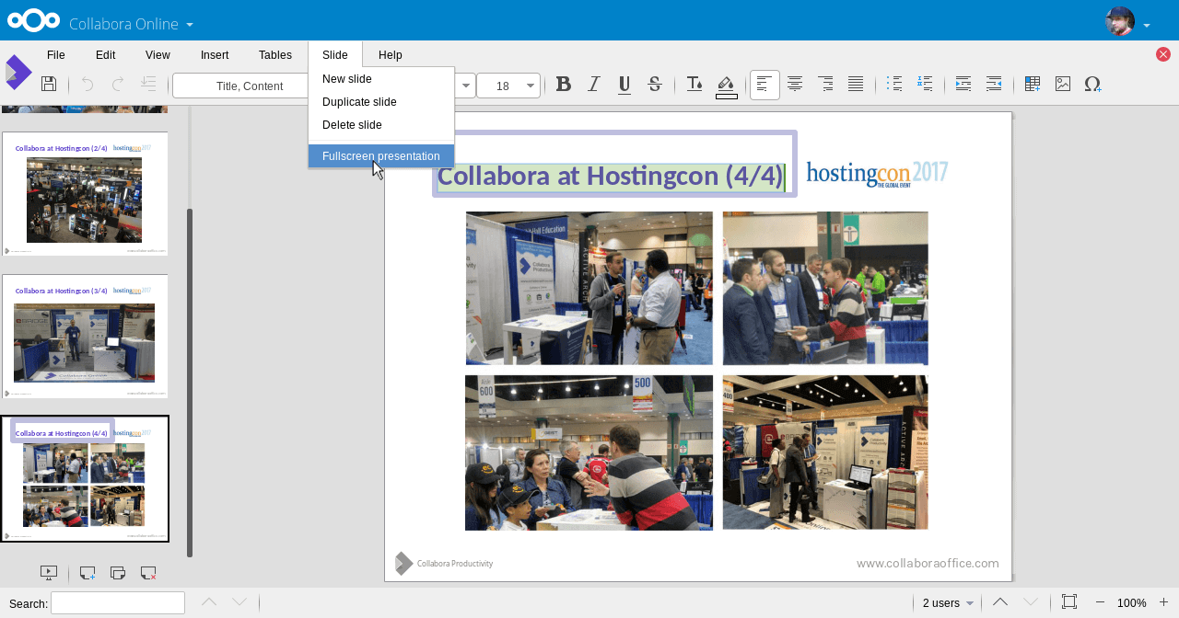The width and height of the screenshot is (1179, 618).
Task: Open the Tables menu
Action: click(x=275, y=55)
